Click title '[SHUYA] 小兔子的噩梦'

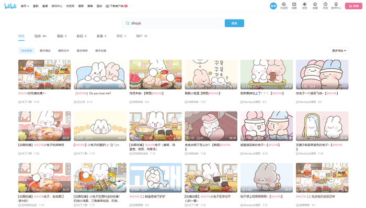tap(96, 145)
